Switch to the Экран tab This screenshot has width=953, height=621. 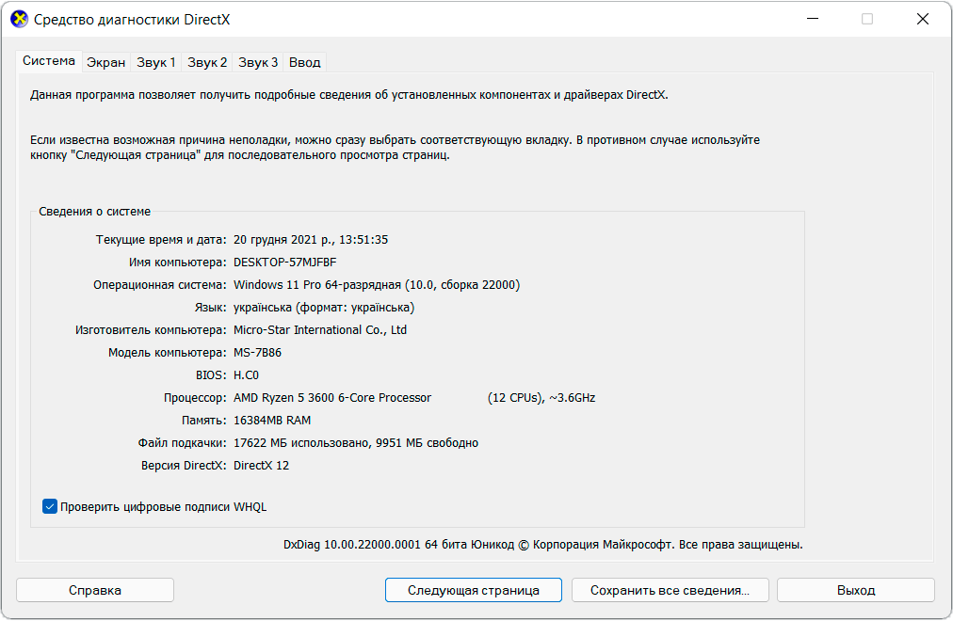105,62
